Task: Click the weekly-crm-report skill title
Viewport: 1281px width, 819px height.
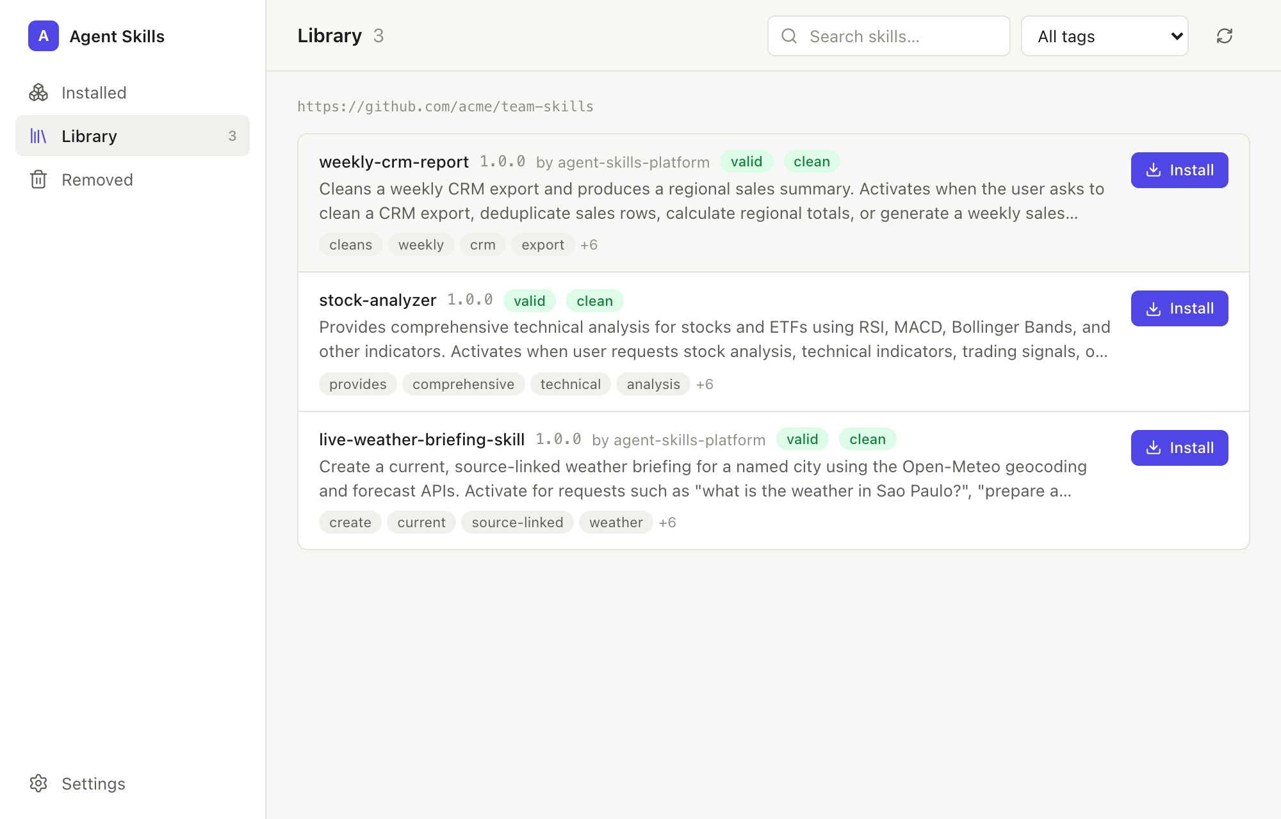Action: click(394, 162)
